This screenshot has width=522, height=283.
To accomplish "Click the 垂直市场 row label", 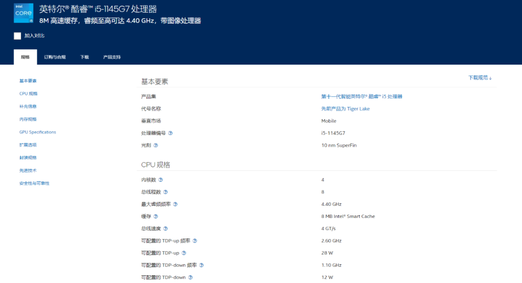I will click(151, 121).
